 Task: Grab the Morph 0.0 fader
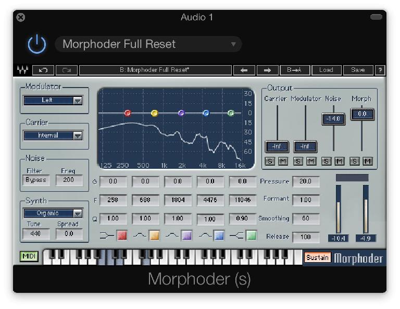[x=362, y=114]
